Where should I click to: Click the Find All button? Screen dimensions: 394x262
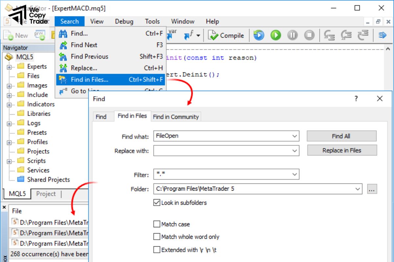[341, 136]
